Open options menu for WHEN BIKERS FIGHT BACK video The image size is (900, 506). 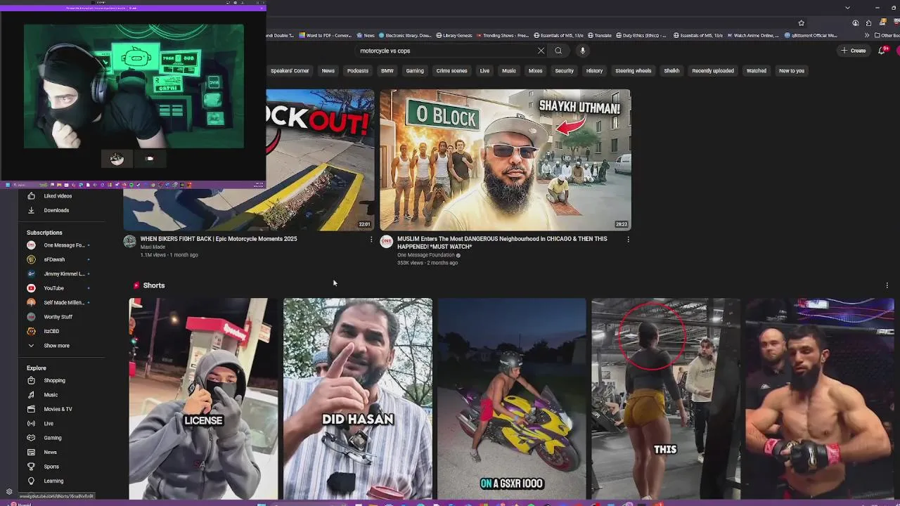pos(371,240)
